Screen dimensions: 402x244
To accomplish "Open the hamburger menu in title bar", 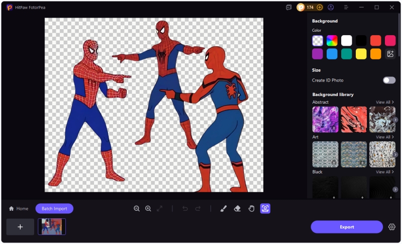I will click(x=346, y=8).
